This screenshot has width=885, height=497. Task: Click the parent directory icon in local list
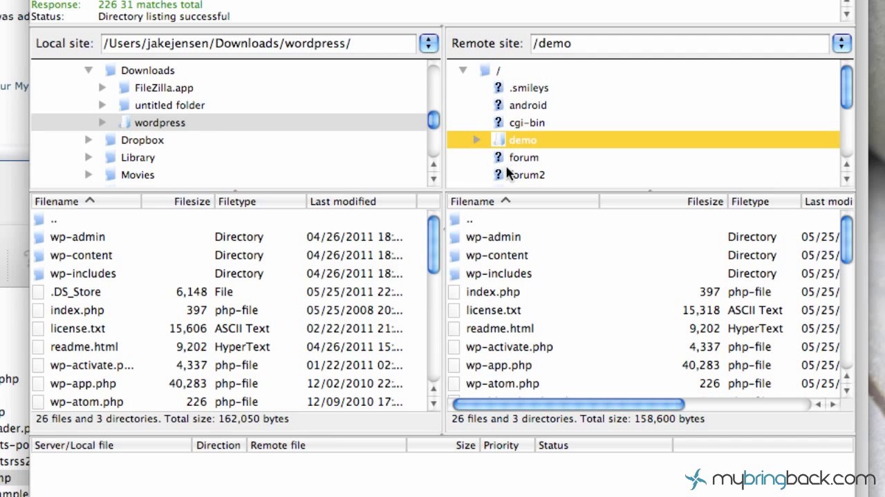pyautogui.click(x=39, y=220)
